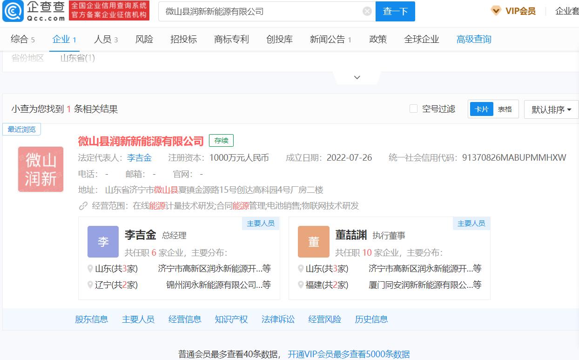Screen dimensions: 579x360
Task: Click the 存续 status tag
Action: click(x=221, y=140)
